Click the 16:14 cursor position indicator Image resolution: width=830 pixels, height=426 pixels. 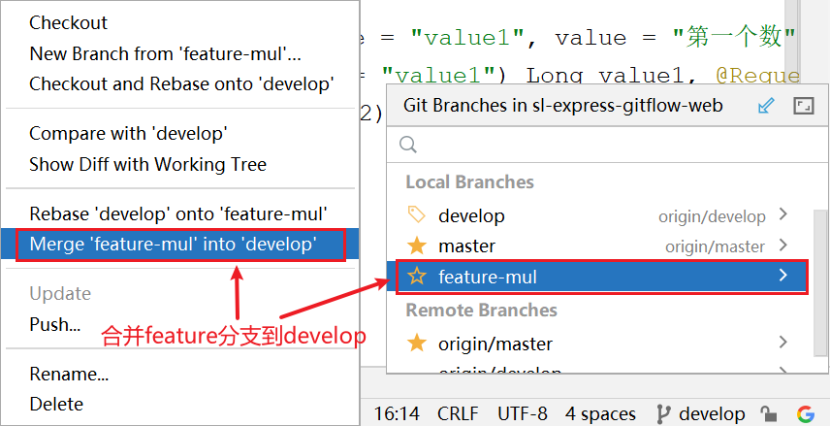pyautogui.click(x=397, y=413)
